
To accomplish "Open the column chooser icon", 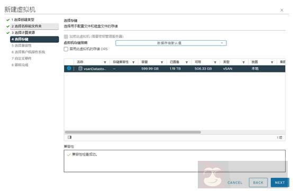I will point(69,137).
